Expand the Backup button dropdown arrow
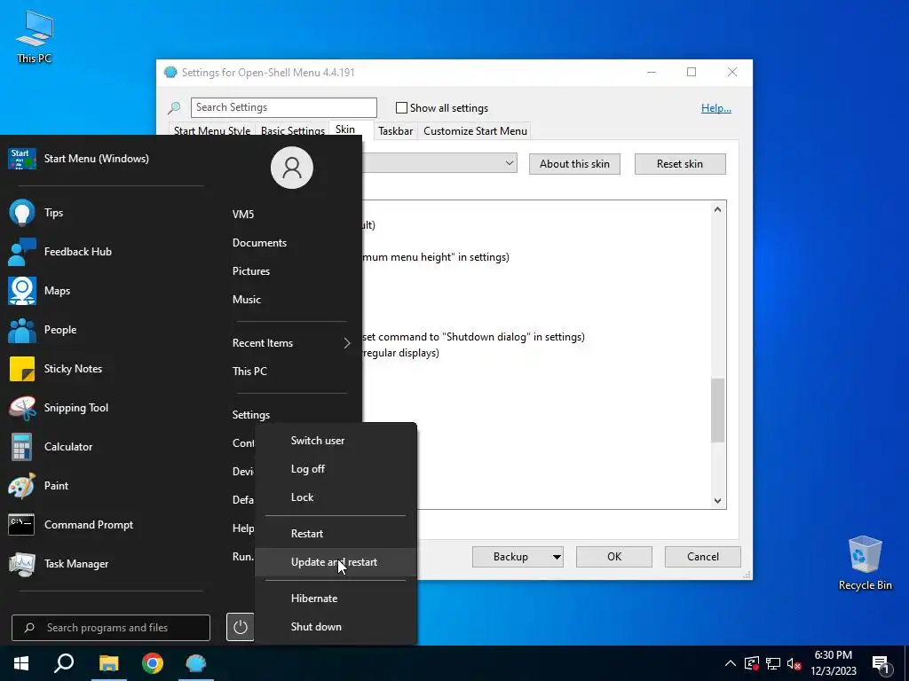 click(557, 557)
